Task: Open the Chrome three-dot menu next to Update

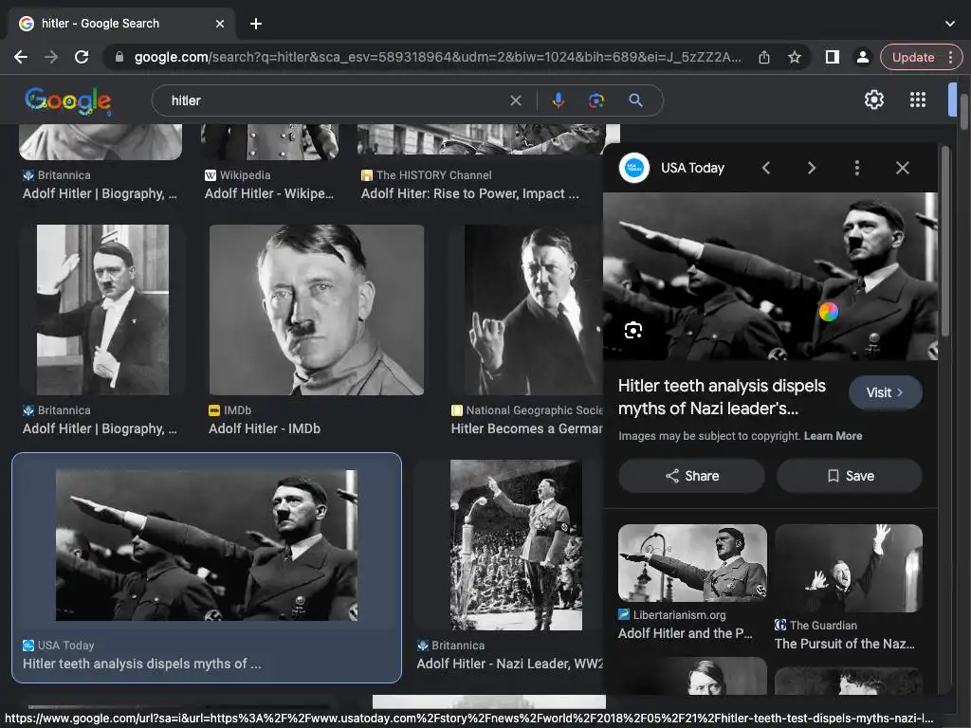Action: coord(951,57)
